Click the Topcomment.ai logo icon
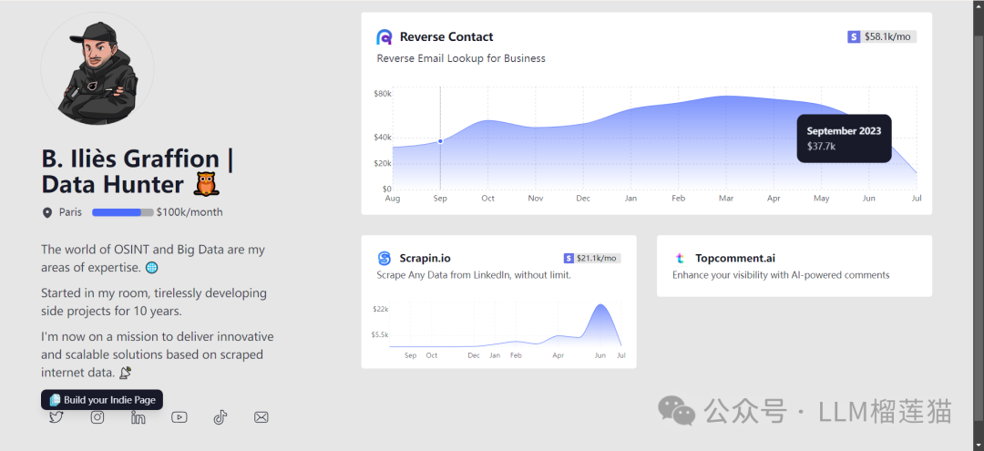This screenshot has height=451, width=984. click(680, 259)
